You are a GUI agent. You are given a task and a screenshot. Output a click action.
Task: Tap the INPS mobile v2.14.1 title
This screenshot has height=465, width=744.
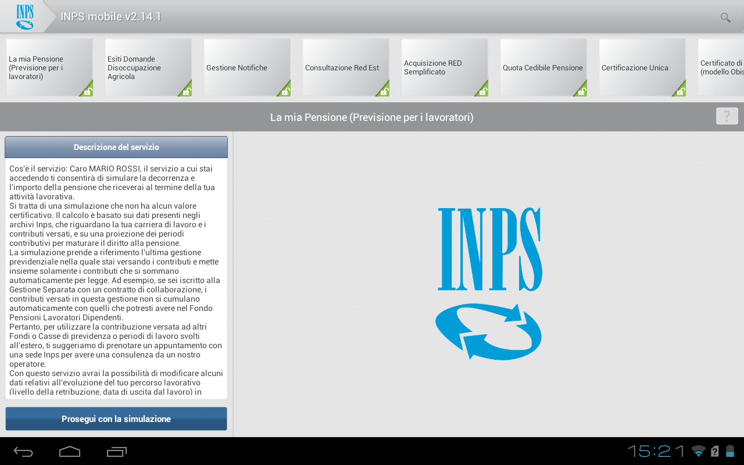(111, 17)
